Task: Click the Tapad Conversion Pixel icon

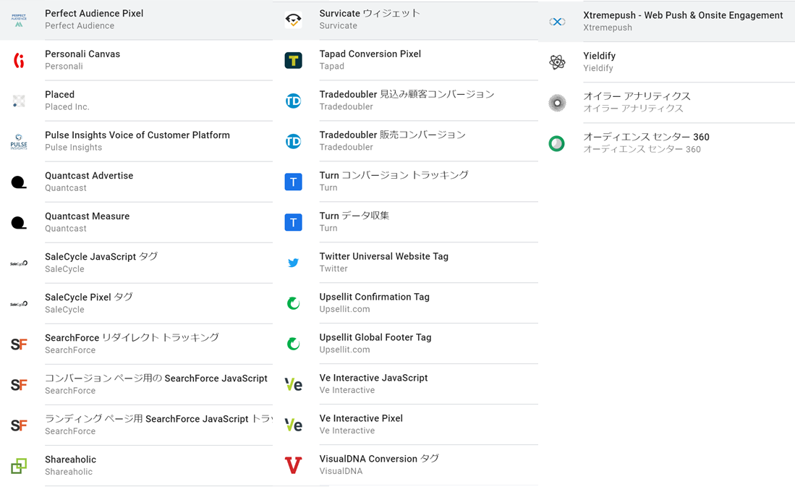Action: point(293,59)
